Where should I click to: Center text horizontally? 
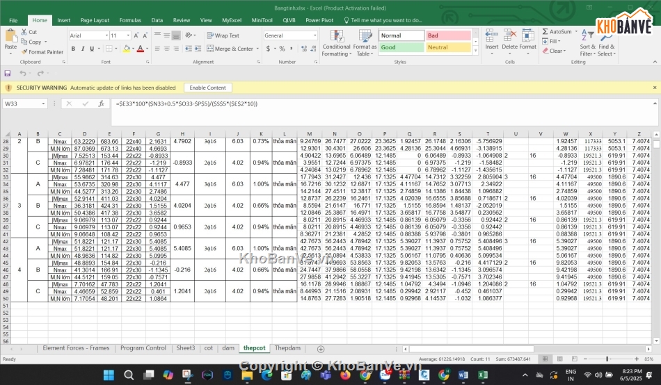[x=166, y=49]
